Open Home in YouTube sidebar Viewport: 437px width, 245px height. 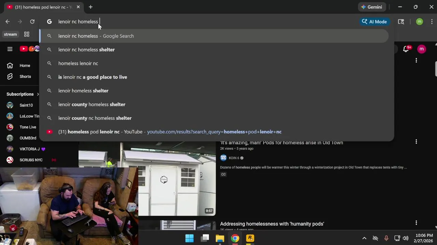[x=19, y=66]
